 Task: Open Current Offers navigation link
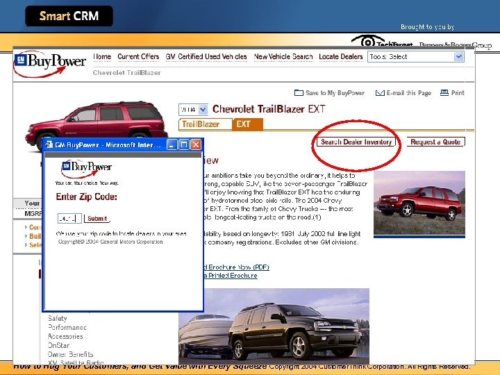(138, 57)
